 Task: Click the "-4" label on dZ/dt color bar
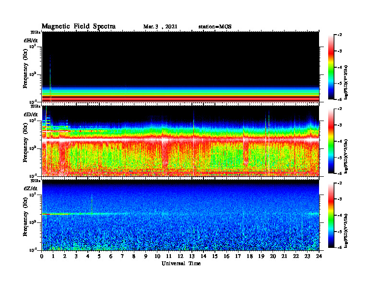(x=340, y=215)
